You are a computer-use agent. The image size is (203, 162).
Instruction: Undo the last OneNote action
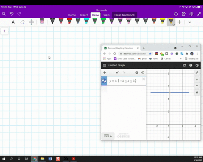(11, 13)
